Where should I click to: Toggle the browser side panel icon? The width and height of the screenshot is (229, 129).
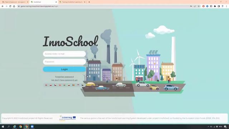pyautogui.click(x=219, y=6)
